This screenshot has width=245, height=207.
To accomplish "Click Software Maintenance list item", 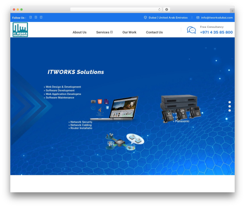I will pos(59,97).
